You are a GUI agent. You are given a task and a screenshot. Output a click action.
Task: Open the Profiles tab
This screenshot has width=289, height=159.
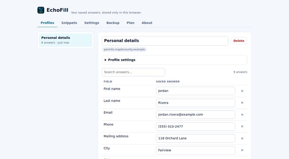click(x=47, y=23)
